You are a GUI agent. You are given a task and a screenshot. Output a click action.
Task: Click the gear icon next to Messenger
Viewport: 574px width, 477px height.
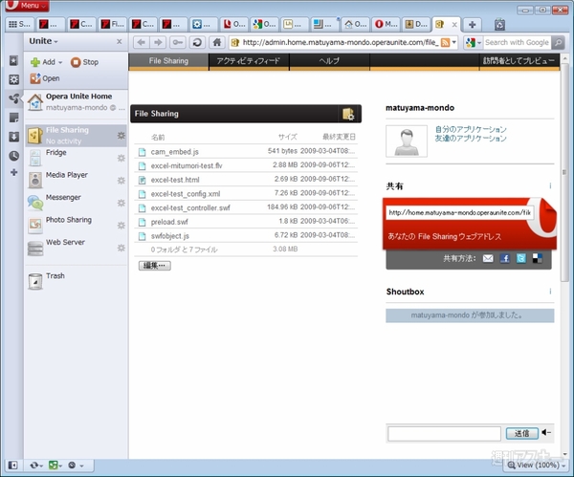(121, 203)
